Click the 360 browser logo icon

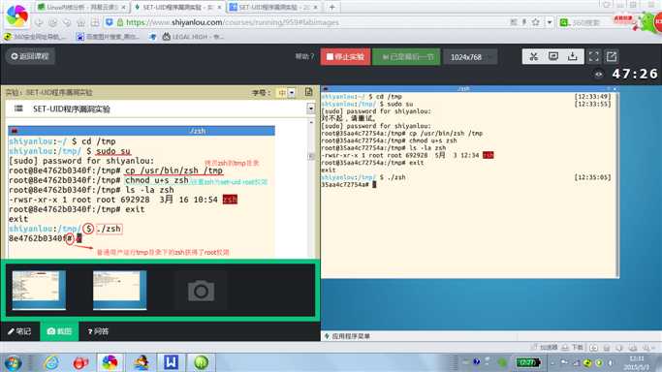16,15
